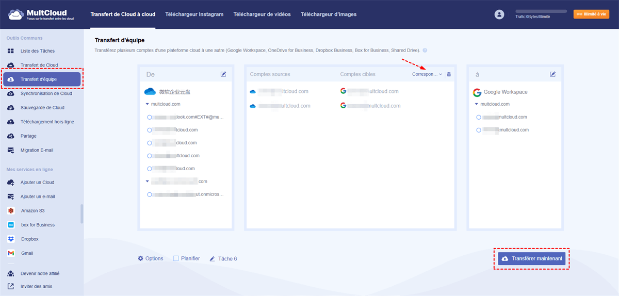Select the source account ending loud.com
Image resolution: width=619 pixels, height=296 pixels.
(150, 169)
